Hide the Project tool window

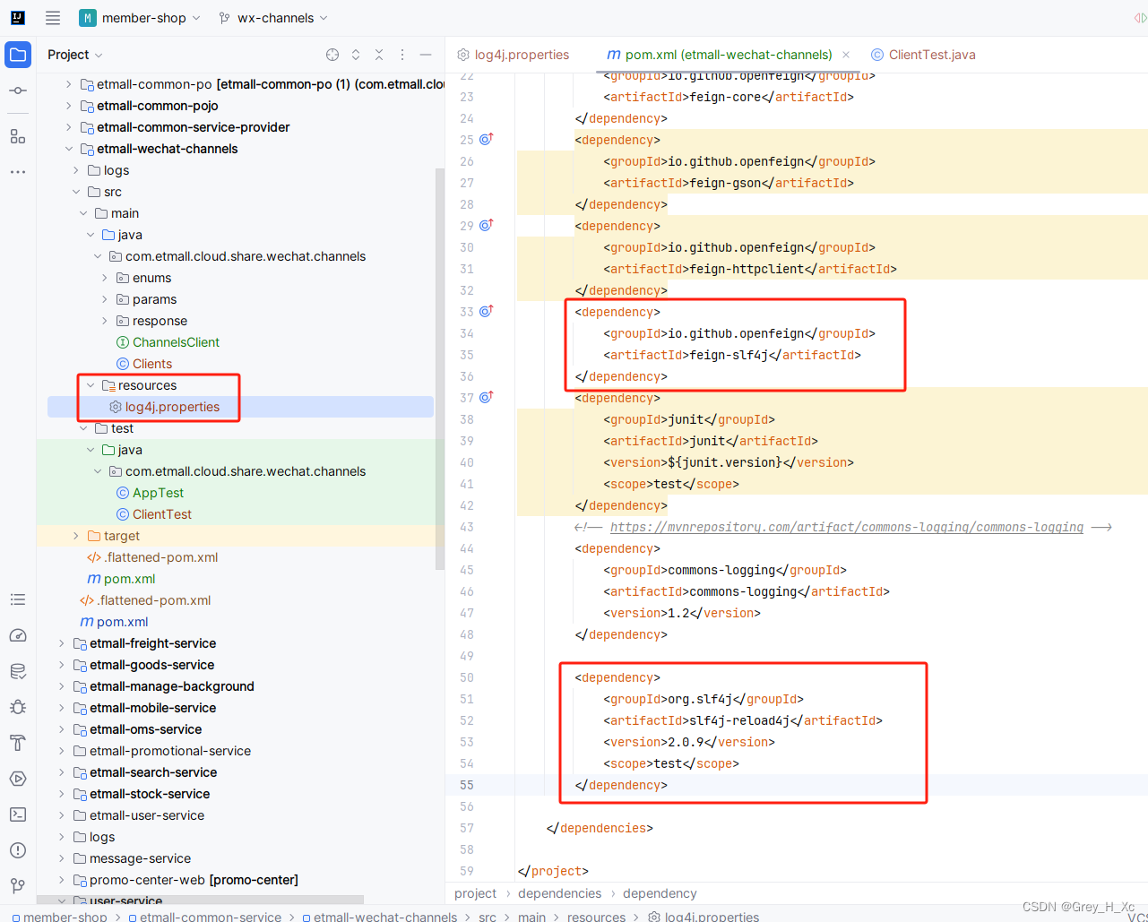(426, 55)
